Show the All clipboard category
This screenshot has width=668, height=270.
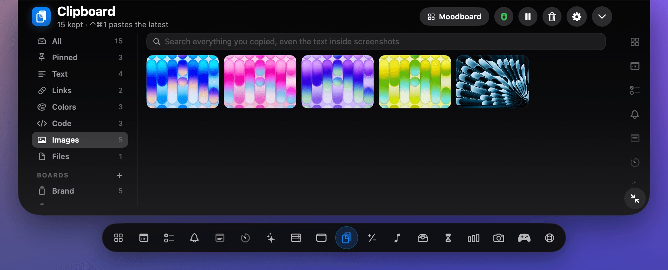tap(80, 41)
